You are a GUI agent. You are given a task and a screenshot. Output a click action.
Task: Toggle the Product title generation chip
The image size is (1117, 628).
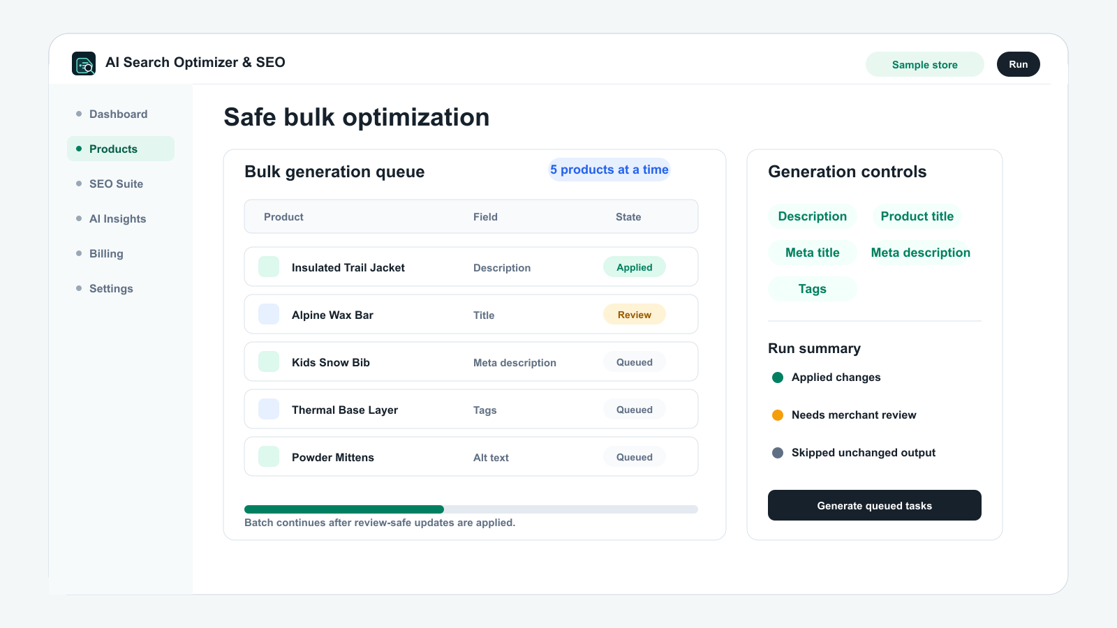[917, 216]
